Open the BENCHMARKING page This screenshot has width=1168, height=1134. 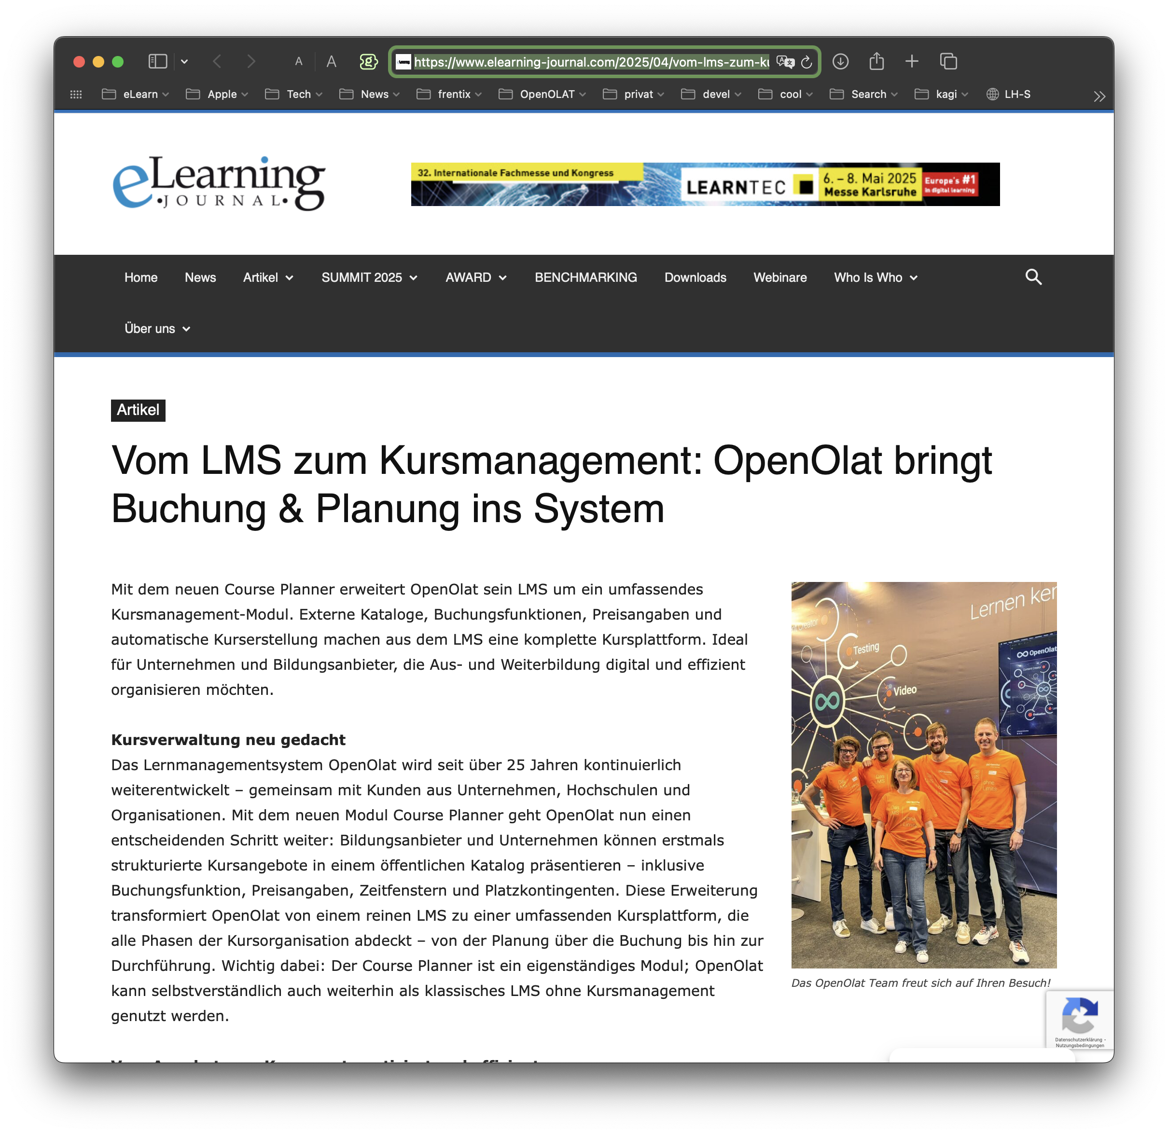tap(586, 277)
